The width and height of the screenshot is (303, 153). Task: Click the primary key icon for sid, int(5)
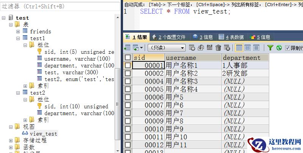[39, 52]
